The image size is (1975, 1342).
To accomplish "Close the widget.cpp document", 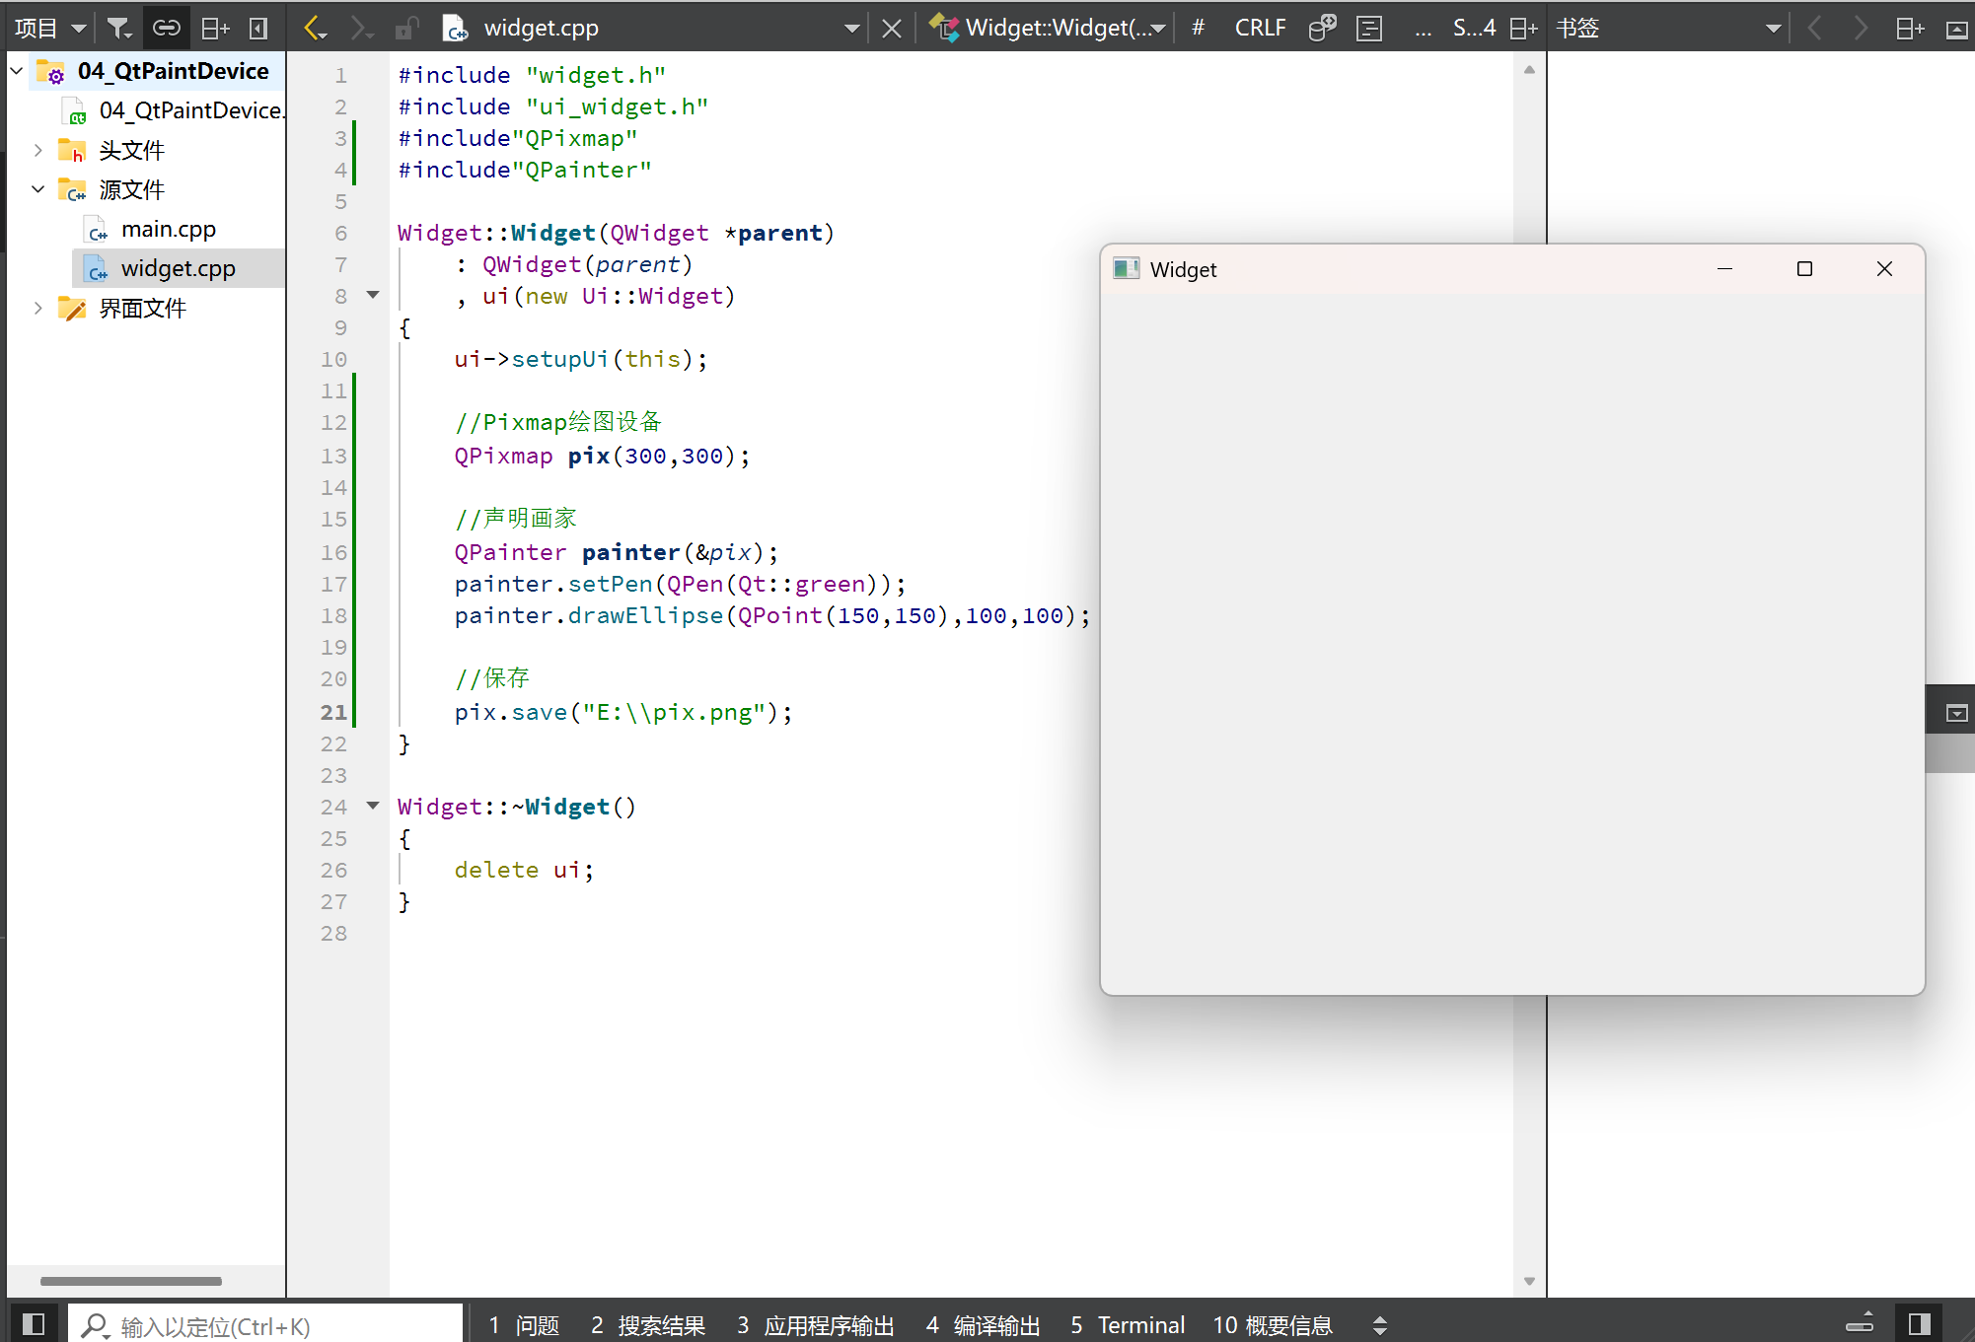I will coord(891,28).
